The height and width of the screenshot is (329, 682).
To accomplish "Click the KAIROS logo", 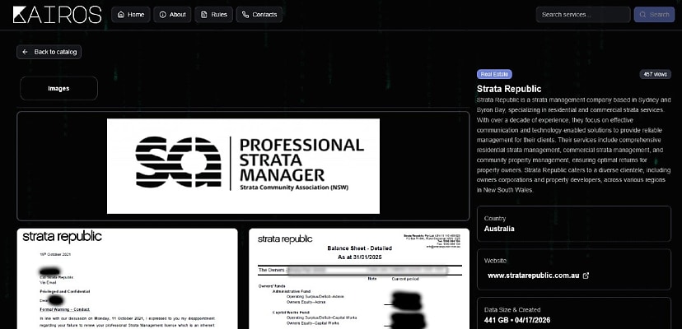I will pyautogui.click(x=57, y=14).
